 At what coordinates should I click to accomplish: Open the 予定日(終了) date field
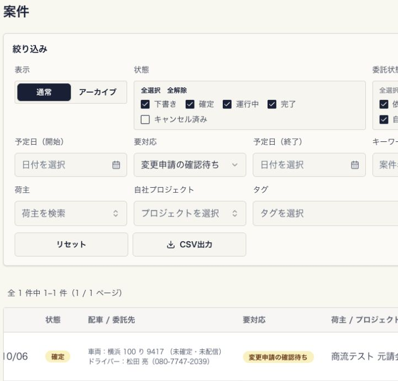(309, 165)
